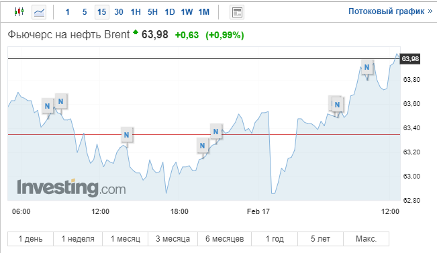Show the 6 месяцев range
The height and width of the screenshot is (253, 437).
click(x=225, y=239)
